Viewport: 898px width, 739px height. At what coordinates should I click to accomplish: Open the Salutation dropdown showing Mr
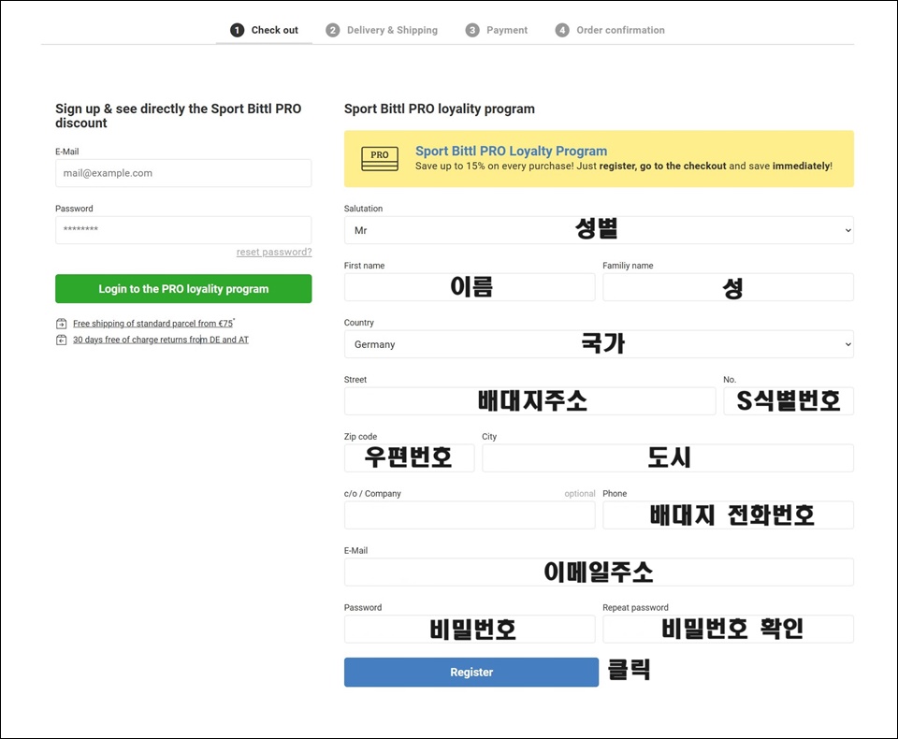[599, 230]
